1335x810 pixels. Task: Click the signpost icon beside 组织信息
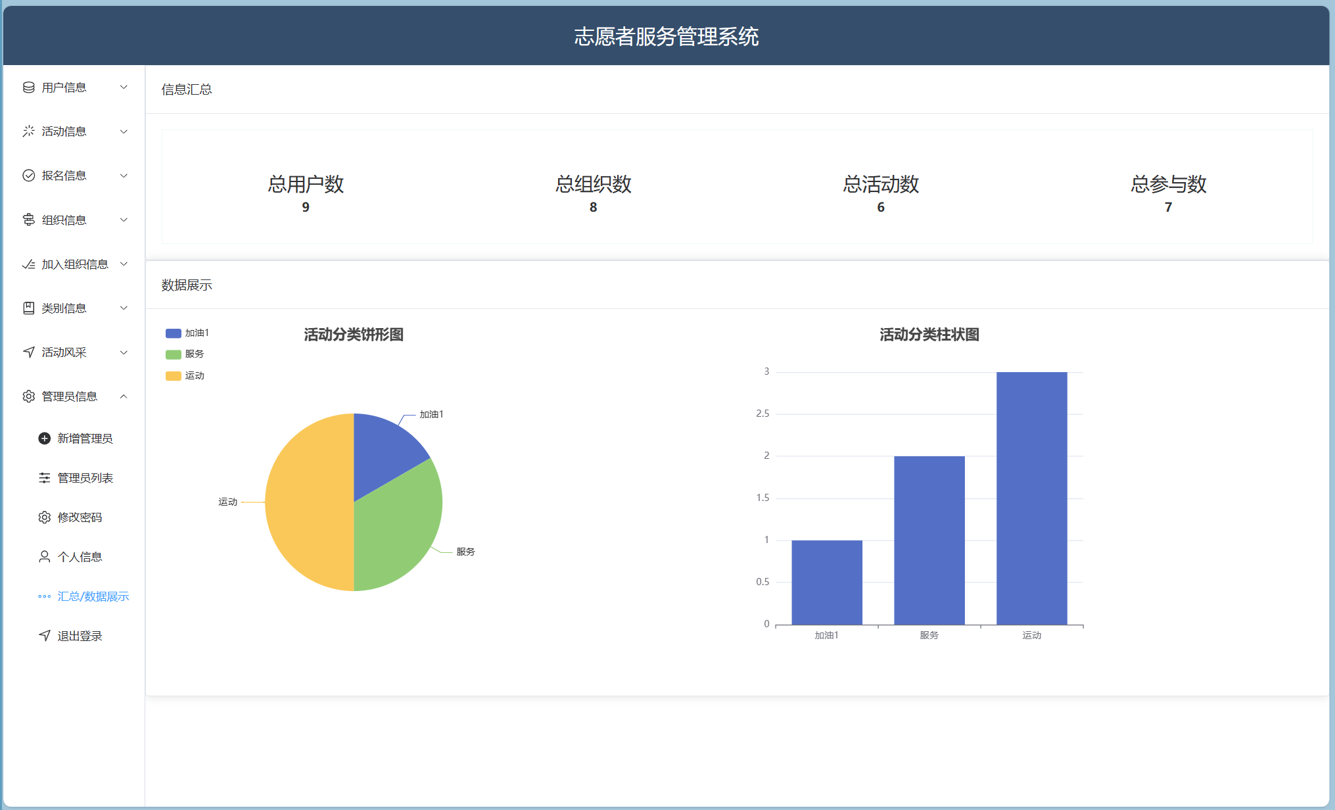[28, 220]
